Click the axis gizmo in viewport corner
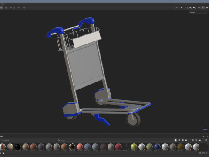The image size is (209, 157). coord(205,128)
